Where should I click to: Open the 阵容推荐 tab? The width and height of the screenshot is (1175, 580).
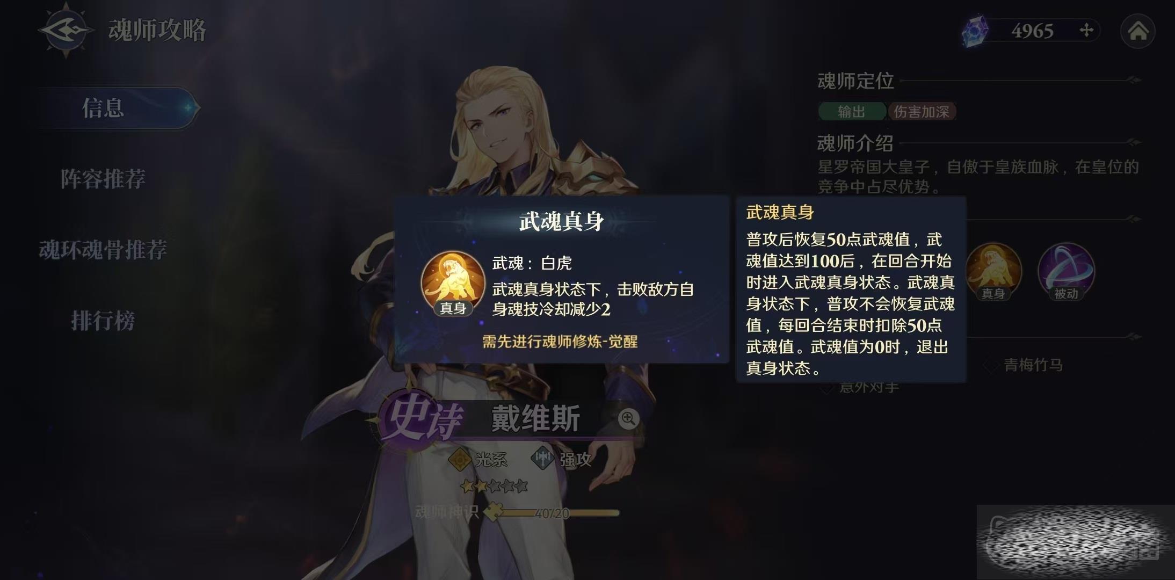pos(103,179)
